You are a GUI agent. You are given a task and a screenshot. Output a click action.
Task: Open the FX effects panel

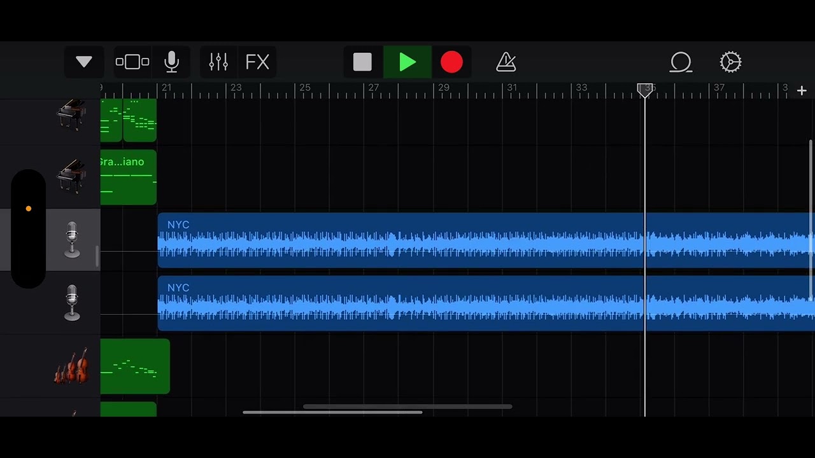[257, 62]
